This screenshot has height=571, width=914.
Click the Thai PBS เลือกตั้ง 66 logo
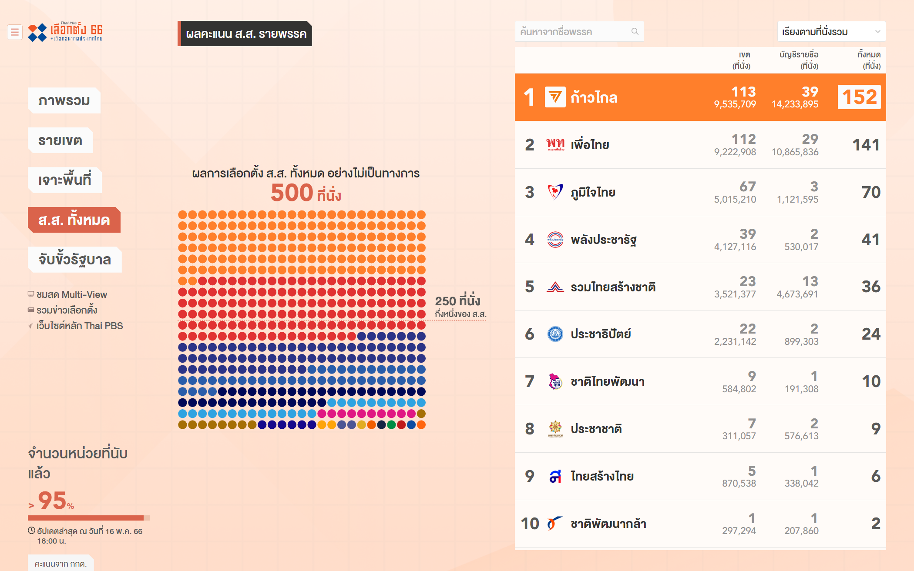pos(66,32)
